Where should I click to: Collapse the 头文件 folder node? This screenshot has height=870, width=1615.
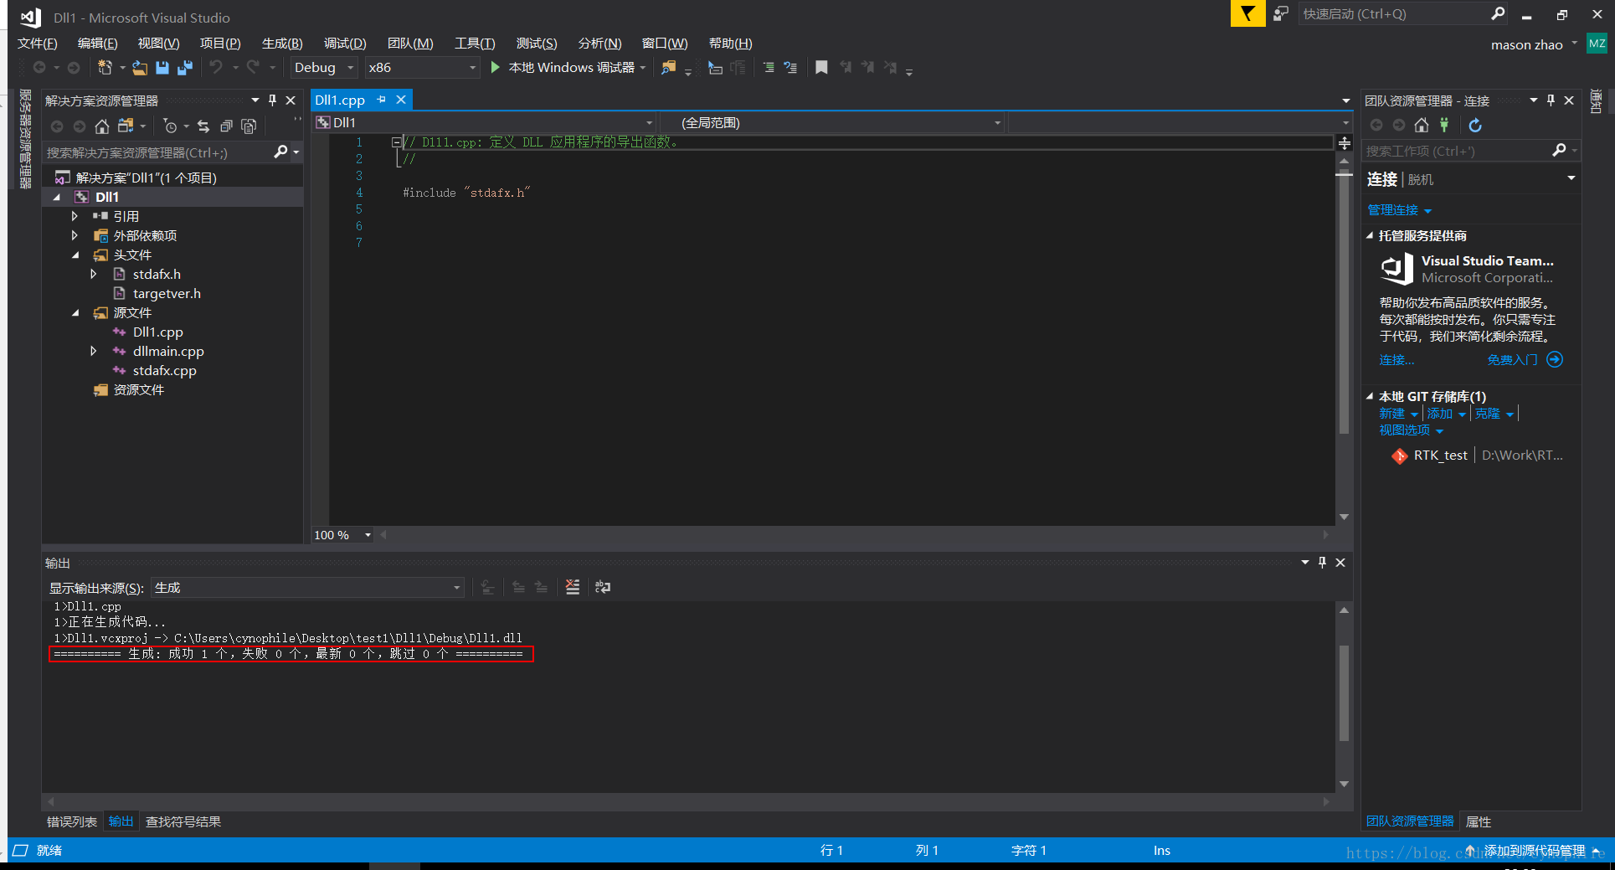click(x=75, y=255)
